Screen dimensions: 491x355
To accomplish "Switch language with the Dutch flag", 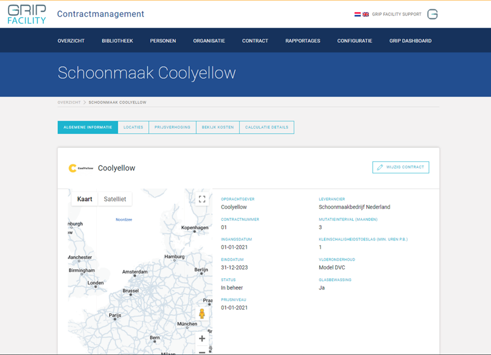I will tap(357, 14).
